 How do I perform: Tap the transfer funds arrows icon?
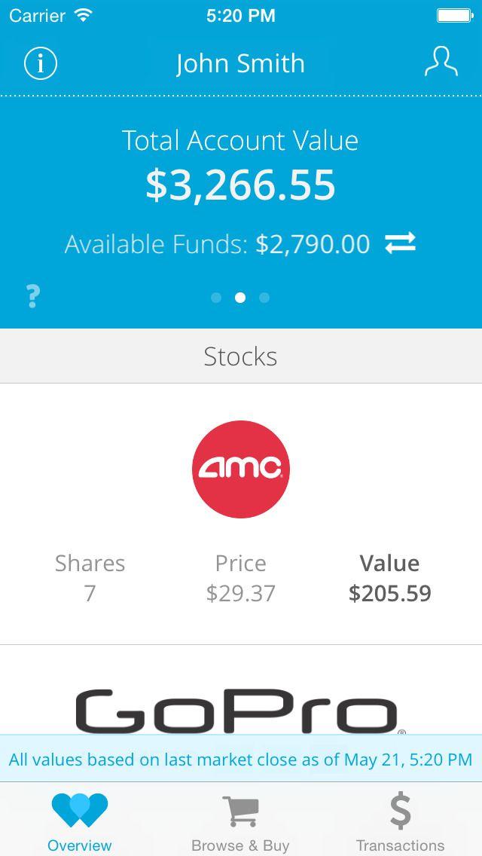pyautogui.click(x=400, y=243)
